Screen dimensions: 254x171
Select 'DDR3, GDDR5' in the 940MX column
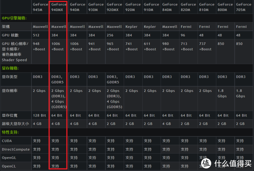pyautogui.click(x=58, y=80)
